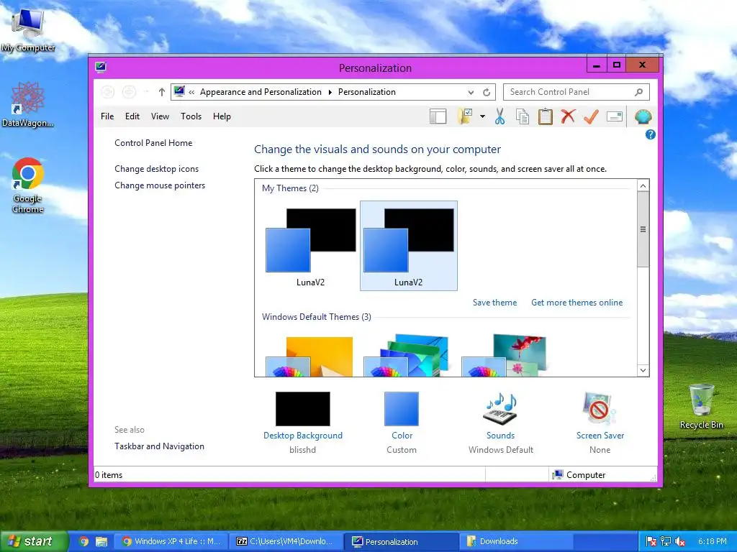Open Sounds settings icon
Screen dimensions: 737x552
(x=501, y=409)
